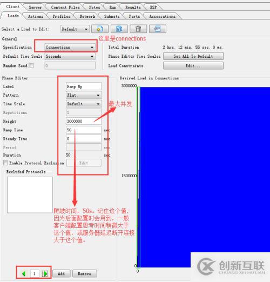
Task: Enable the Random Seed checkbox
Action: (x=31, y=66)
